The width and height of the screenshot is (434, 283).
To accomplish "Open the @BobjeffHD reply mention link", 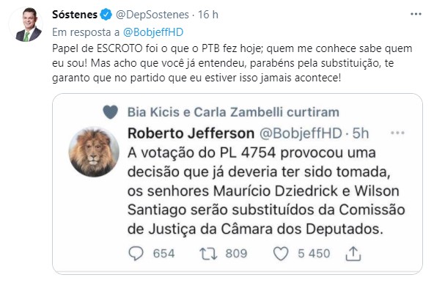I will coord(153,32).
